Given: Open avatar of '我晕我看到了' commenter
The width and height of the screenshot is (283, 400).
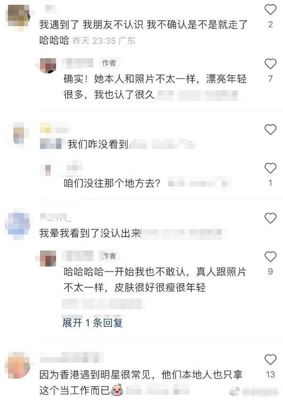Looking at the screenshot, I should click(18, 224).
